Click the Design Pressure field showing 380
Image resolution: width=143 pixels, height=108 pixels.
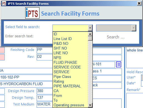point(45,91)
